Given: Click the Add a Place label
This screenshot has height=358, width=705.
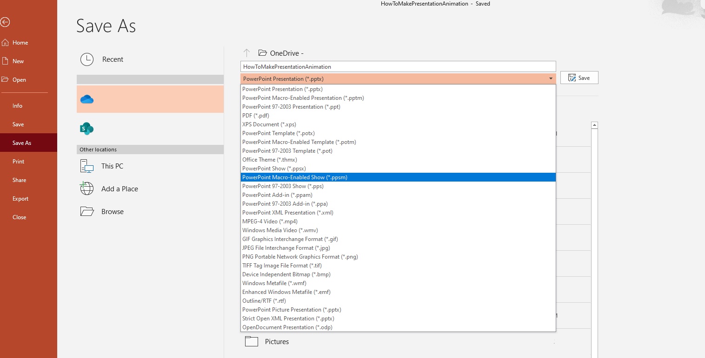Looking at the screenshot, I should (x=120, y=189).
